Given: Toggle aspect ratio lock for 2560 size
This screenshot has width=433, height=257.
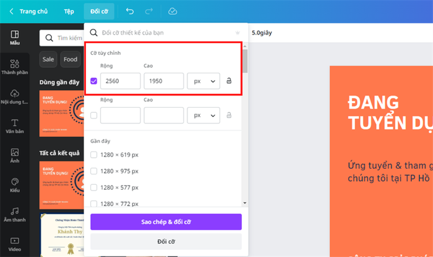Looking at the screenshot, I should pyautogui.click(x=229, y=81).
